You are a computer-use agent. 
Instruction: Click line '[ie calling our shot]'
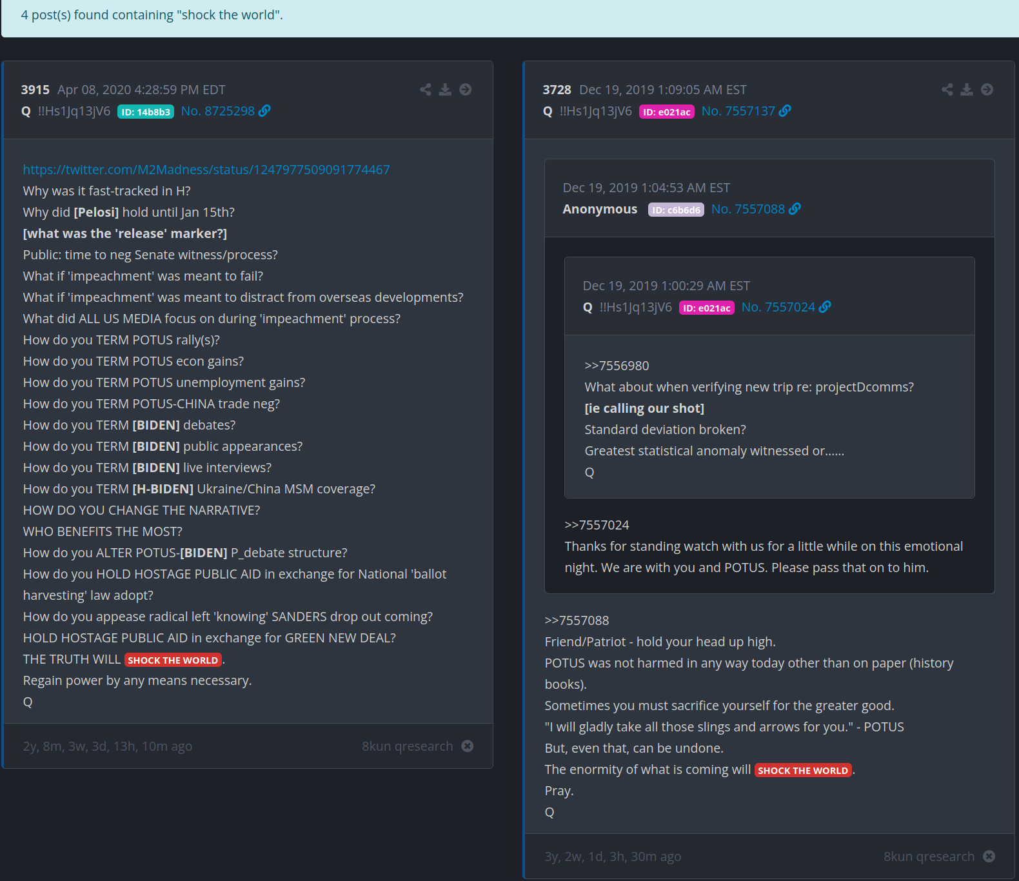644,408
